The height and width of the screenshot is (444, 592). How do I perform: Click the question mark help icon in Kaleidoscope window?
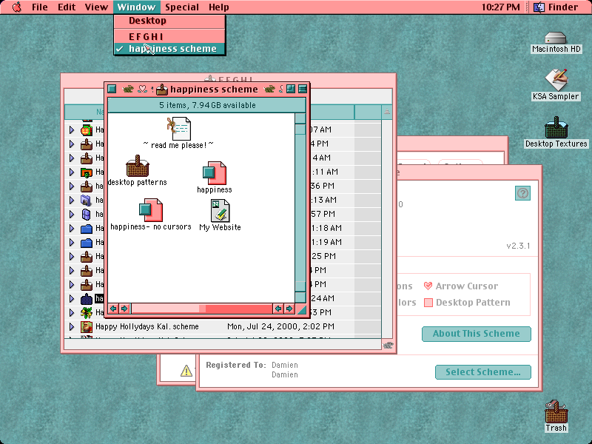point(522,193)
